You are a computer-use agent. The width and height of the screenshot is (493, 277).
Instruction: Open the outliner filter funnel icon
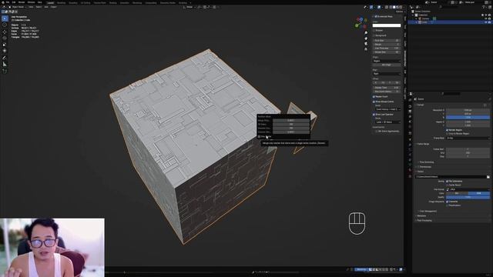(485, 7)
